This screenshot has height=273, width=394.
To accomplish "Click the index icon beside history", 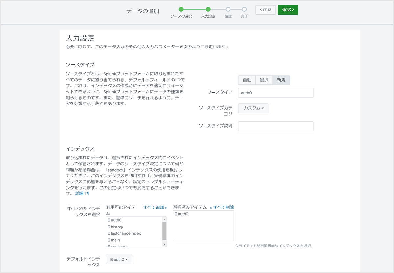I will [109, 227].
